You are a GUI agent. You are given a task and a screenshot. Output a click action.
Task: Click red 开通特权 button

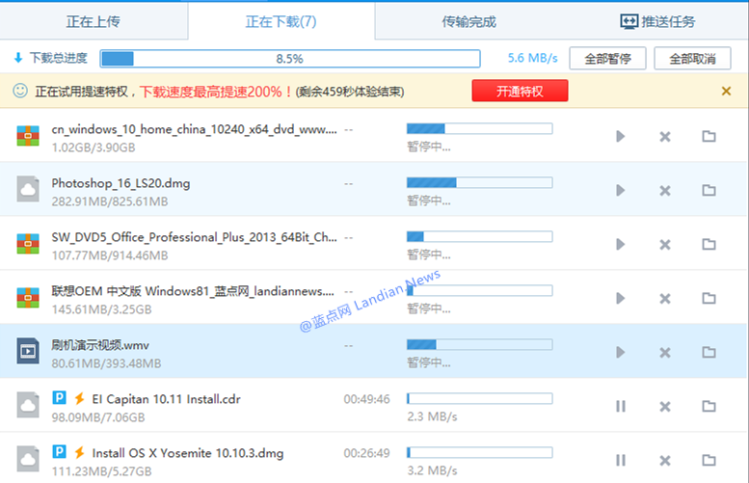coord(520,91)
